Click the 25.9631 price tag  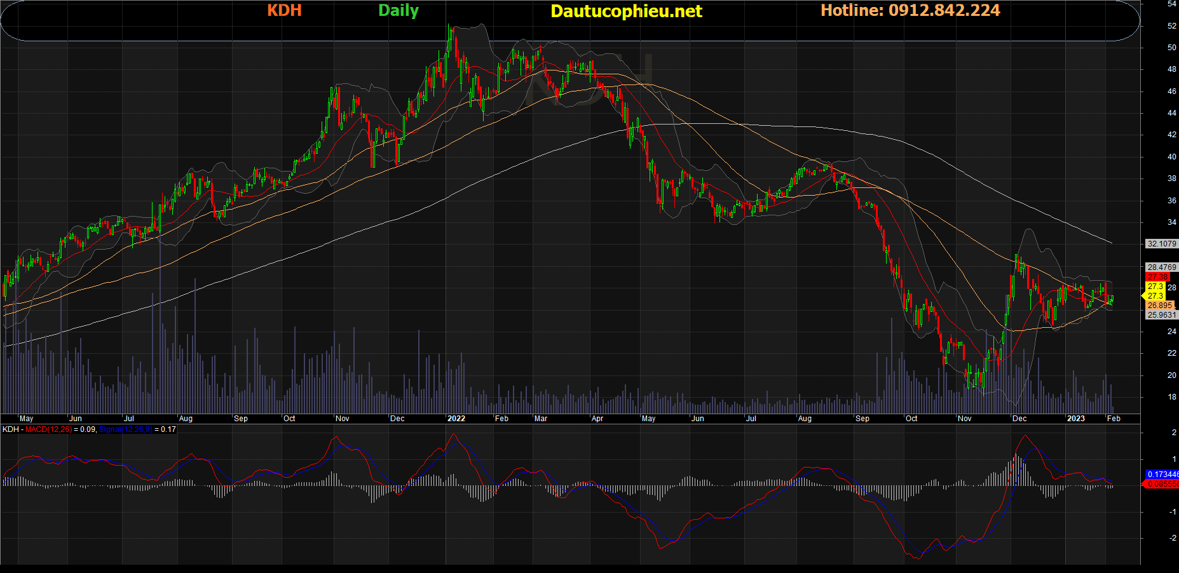pos(1161,315)
